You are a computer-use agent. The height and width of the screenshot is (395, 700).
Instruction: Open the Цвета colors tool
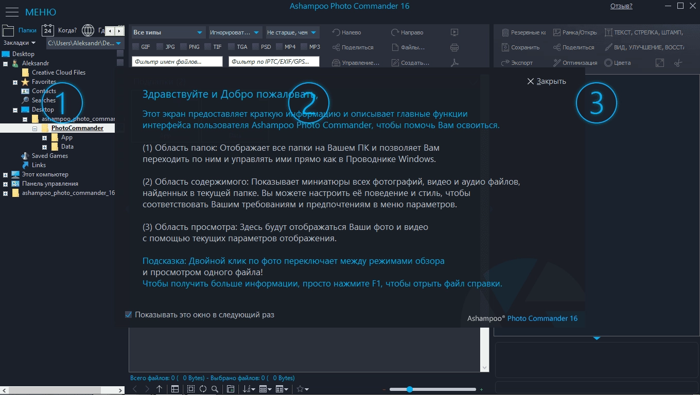pos(618,63)
